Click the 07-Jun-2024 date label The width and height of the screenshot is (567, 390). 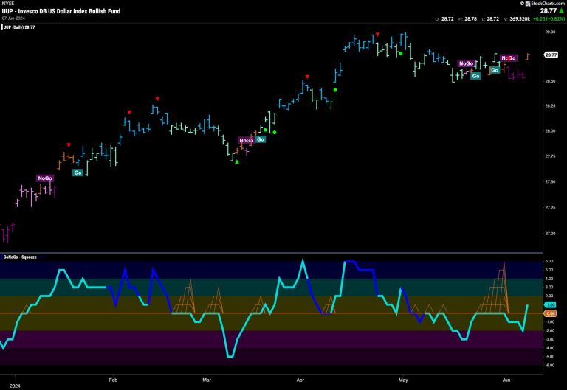point(13,18)
